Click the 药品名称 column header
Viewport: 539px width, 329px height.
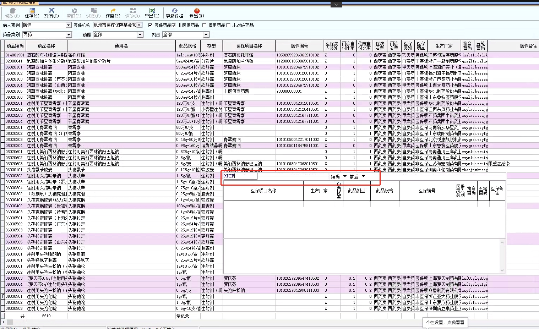47,46
